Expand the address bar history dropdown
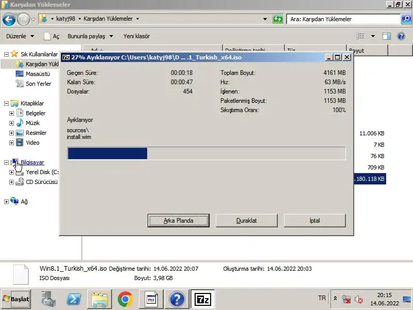The height and width of the screenshot is (310, 413). pyautogui.click(x=265, y=19)
